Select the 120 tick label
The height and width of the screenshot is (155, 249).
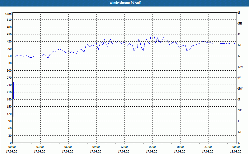click(9, 114)
